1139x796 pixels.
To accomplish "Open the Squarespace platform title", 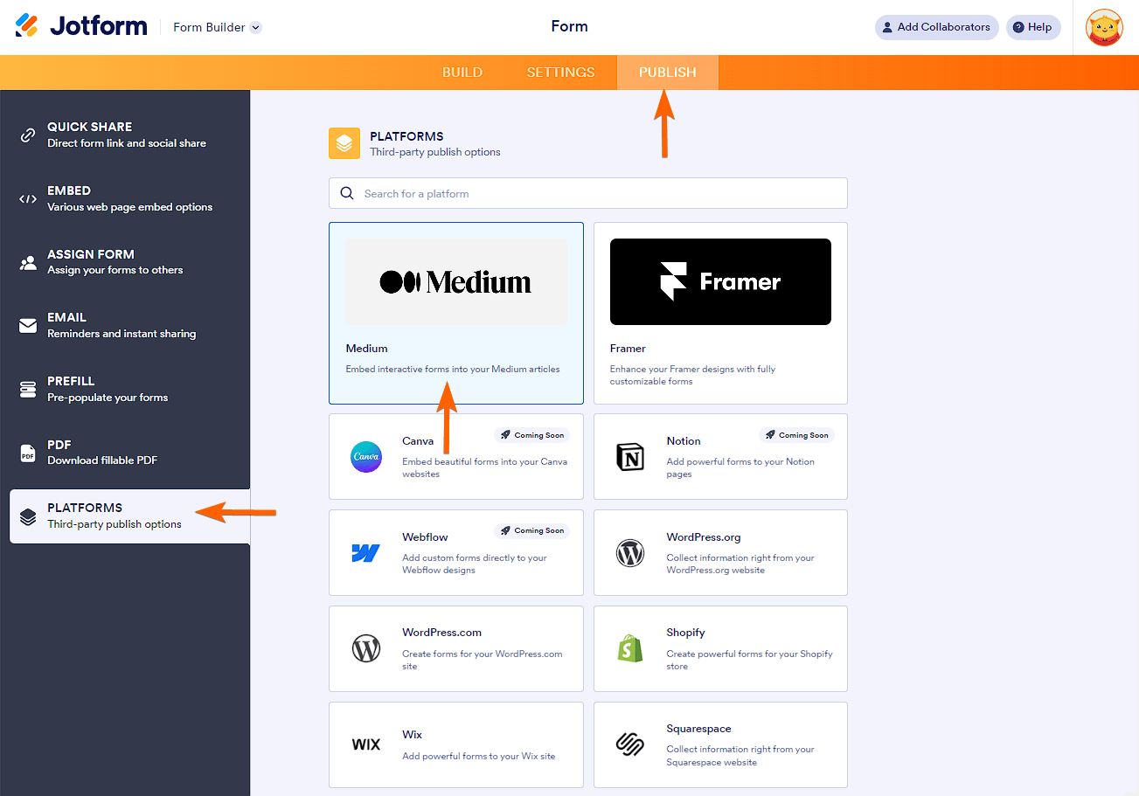I will 698,729.
